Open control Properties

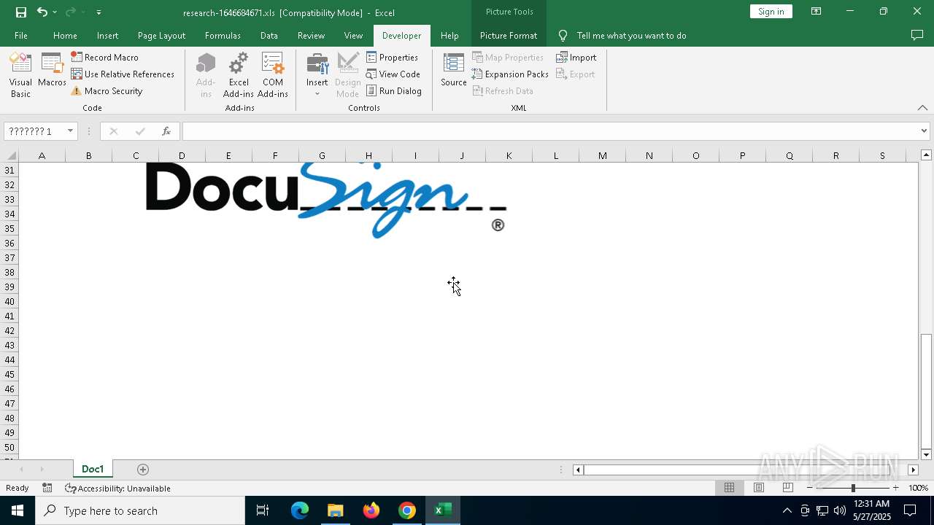click(x=393, y=57)
